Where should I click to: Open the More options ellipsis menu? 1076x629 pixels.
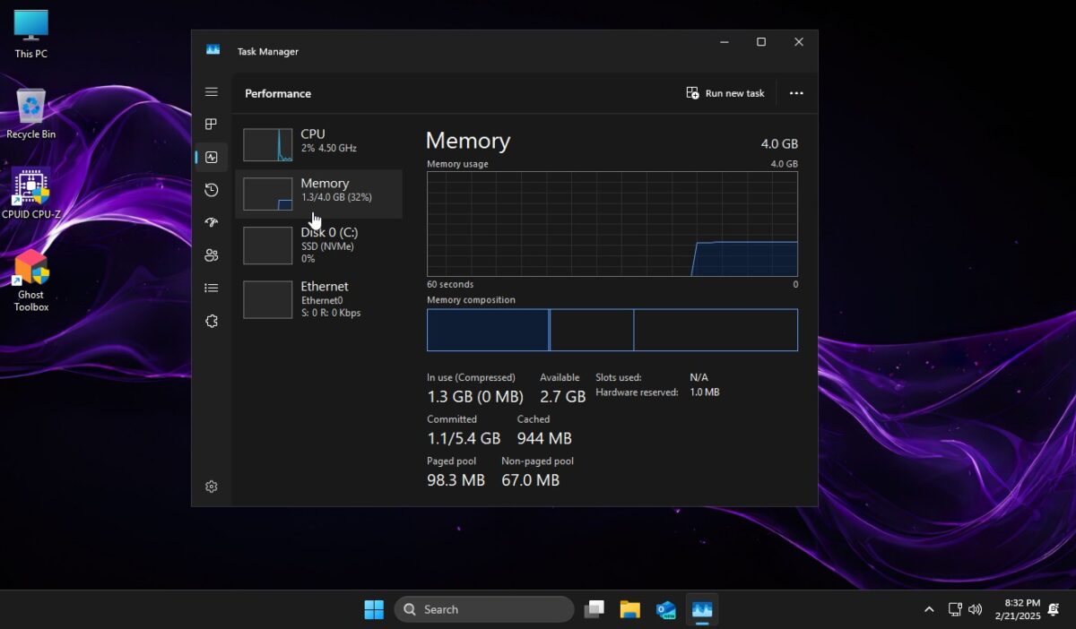pos(796,92)
